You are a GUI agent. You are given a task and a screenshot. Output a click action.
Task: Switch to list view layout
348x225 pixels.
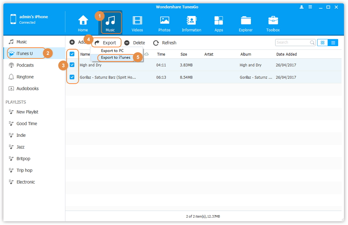tap(333, 42)
